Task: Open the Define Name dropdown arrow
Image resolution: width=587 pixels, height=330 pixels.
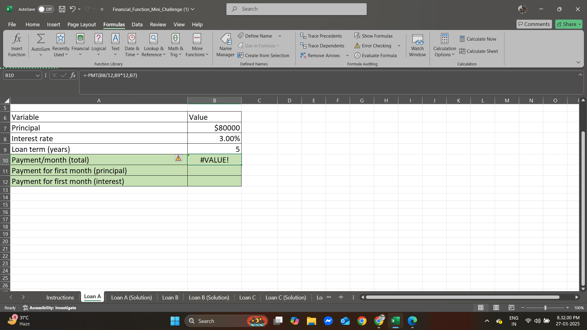Action: pos(280,36)
